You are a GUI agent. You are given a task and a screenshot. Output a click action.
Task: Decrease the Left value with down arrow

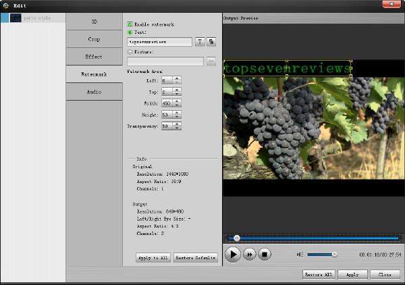point(177,82)
